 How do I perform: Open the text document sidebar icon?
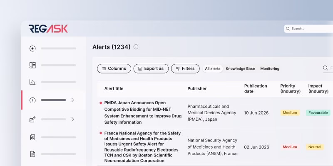pyautogui.click(x=32, y=154)
